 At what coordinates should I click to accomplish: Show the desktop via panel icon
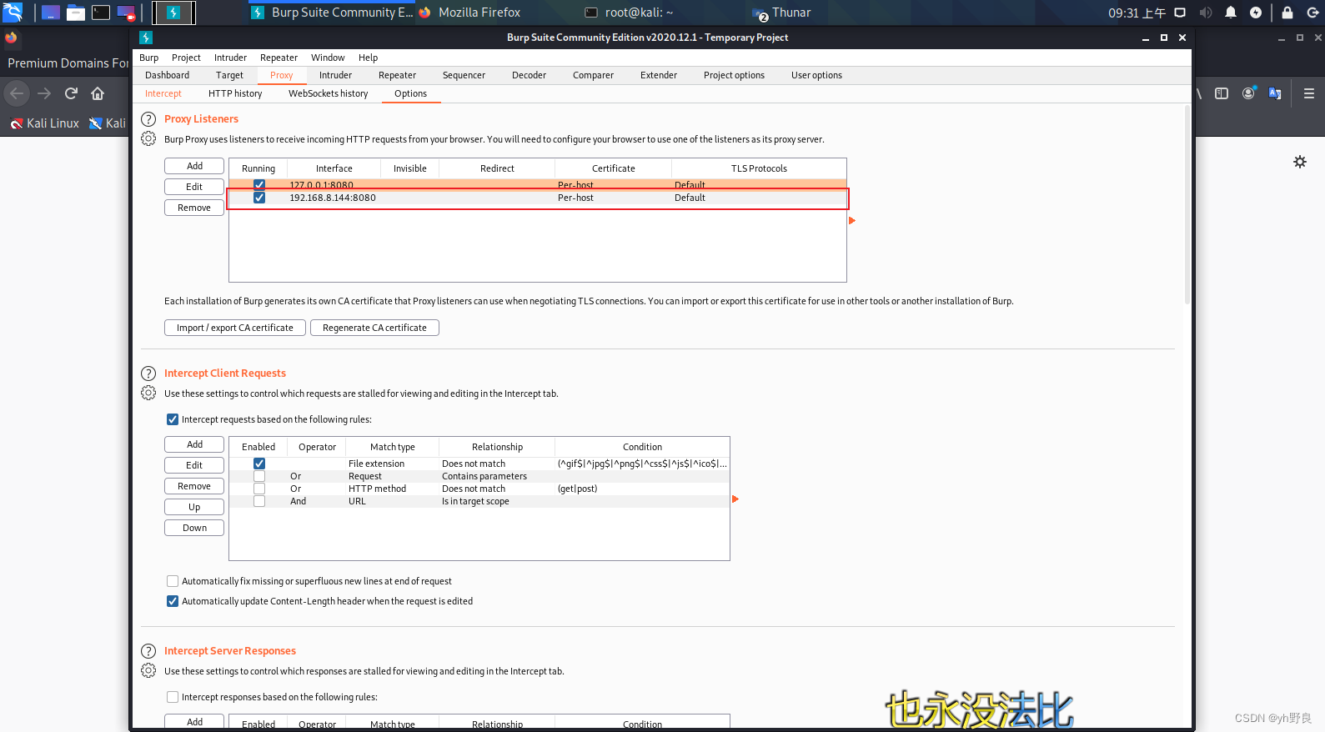coord(51,13)
